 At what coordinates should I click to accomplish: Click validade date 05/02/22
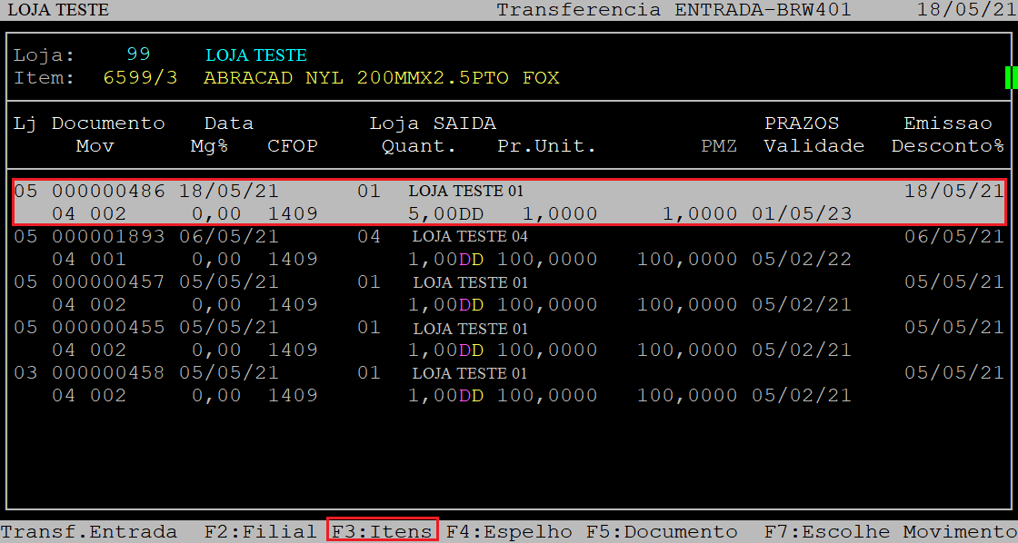[x=801, y=260]
